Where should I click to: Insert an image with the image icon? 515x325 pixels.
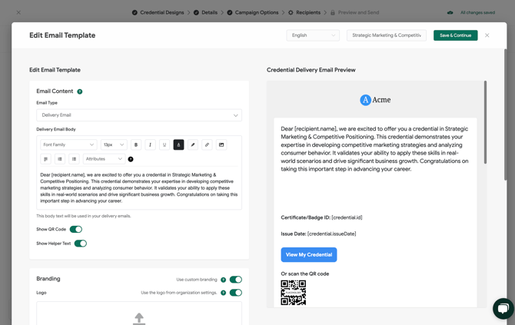221,144
